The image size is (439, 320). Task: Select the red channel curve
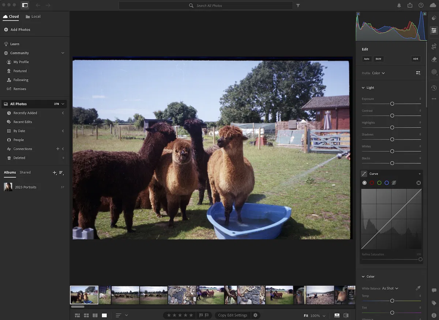(372, 183)
